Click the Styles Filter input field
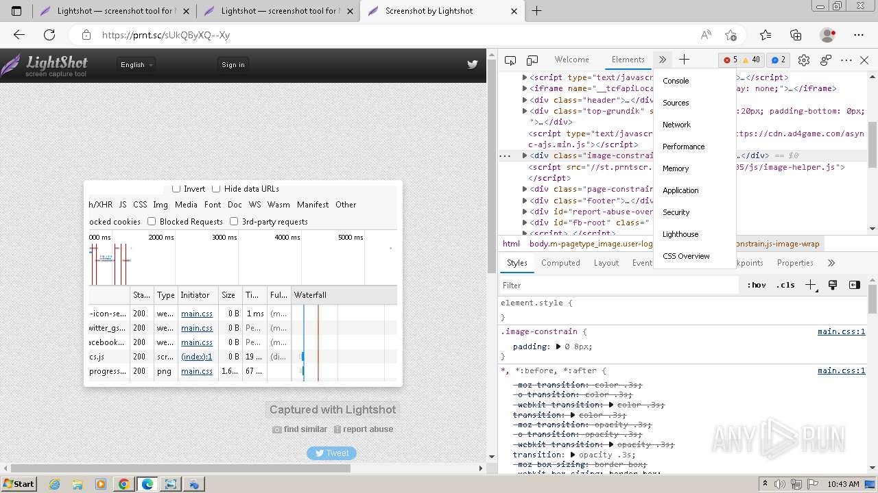This screenshot has width=878, height=493. point(619,285)
